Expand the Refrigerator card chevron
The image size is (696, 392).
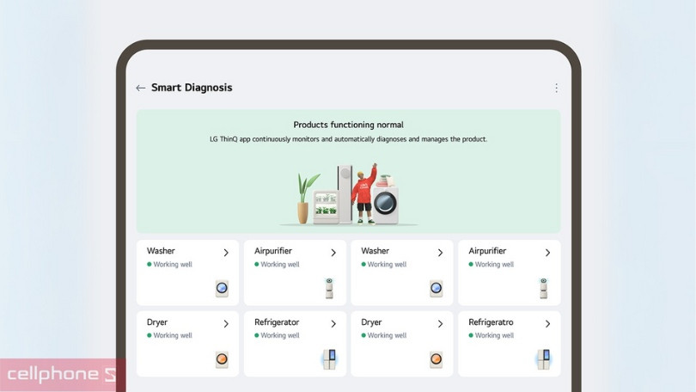coord(333,324)
